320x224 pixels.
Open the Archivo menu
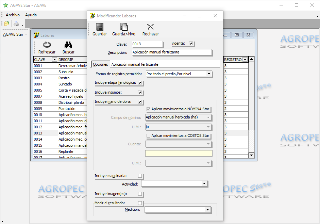click(13, 15)
